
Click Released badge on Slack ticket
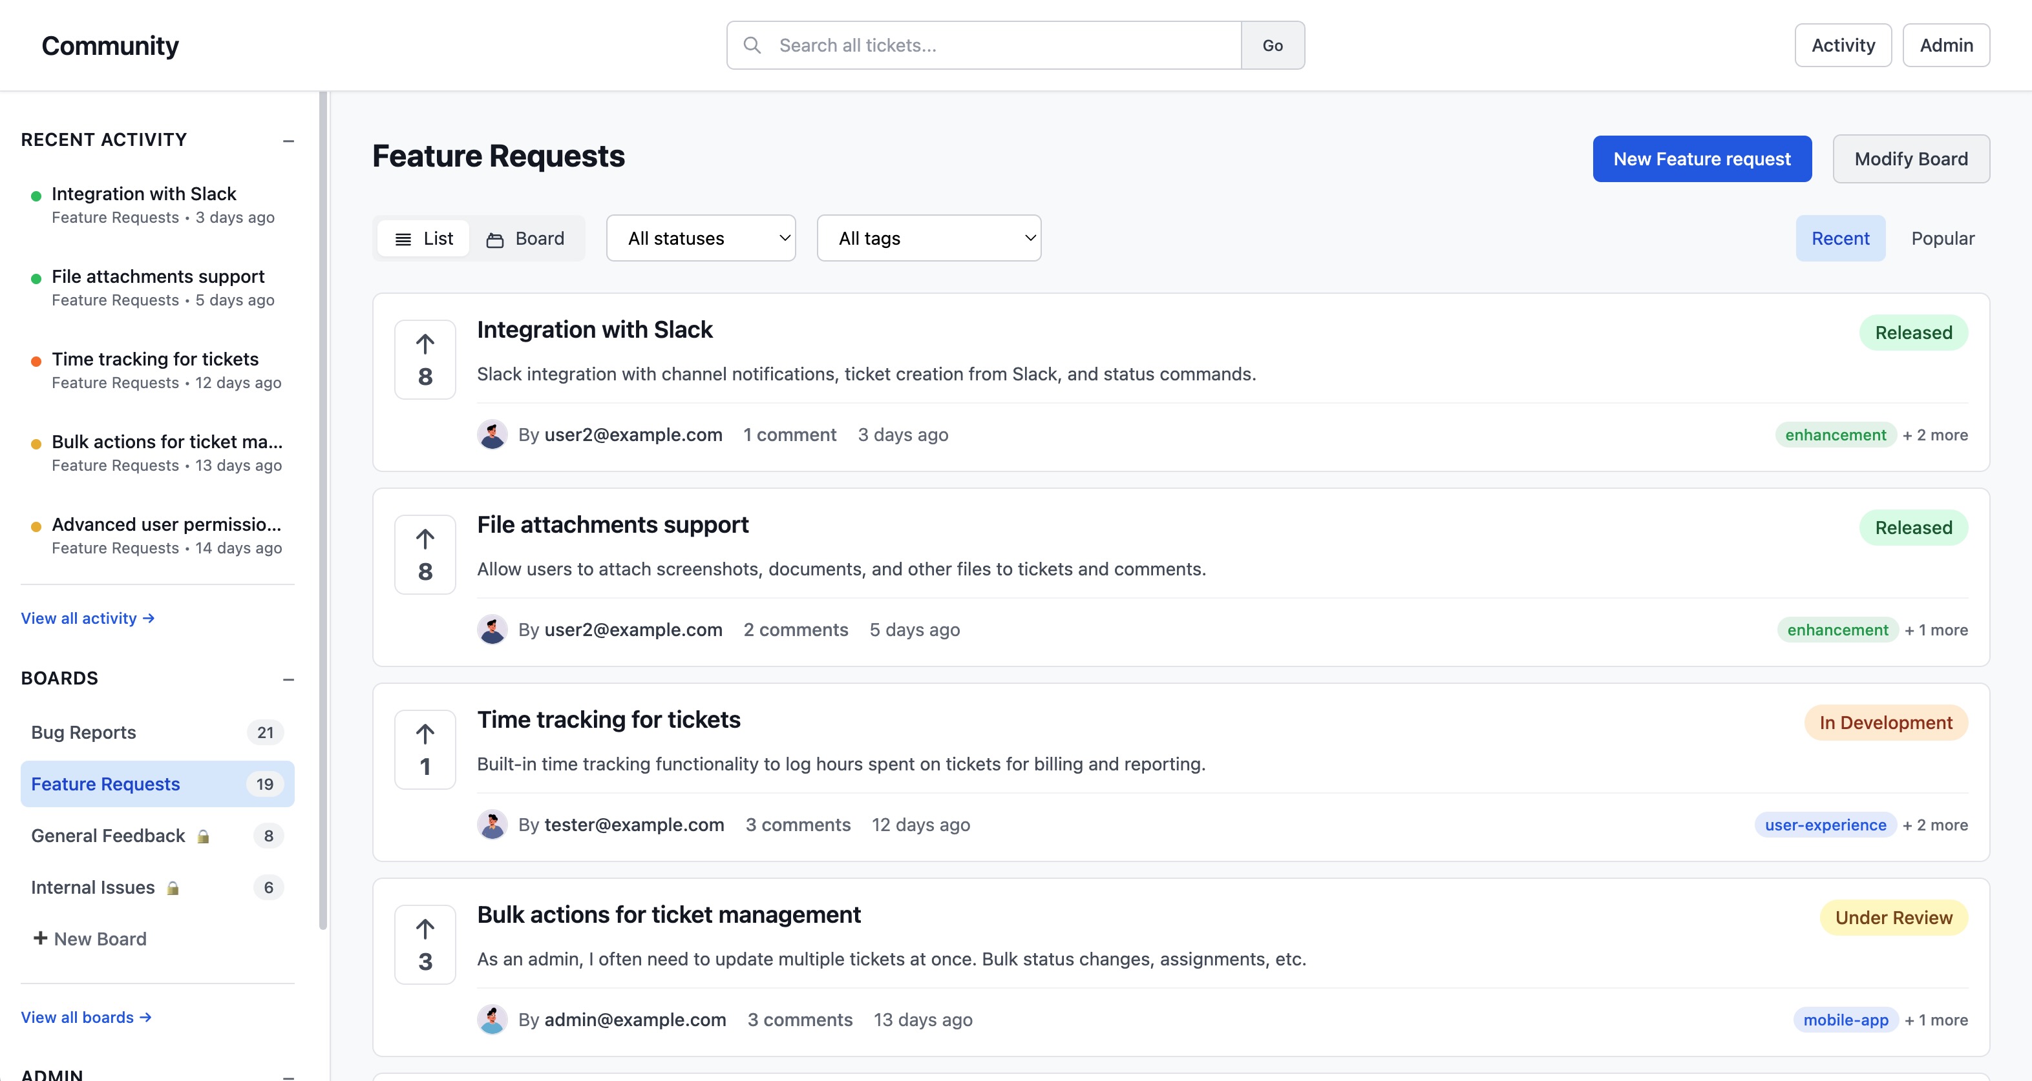1914,333
